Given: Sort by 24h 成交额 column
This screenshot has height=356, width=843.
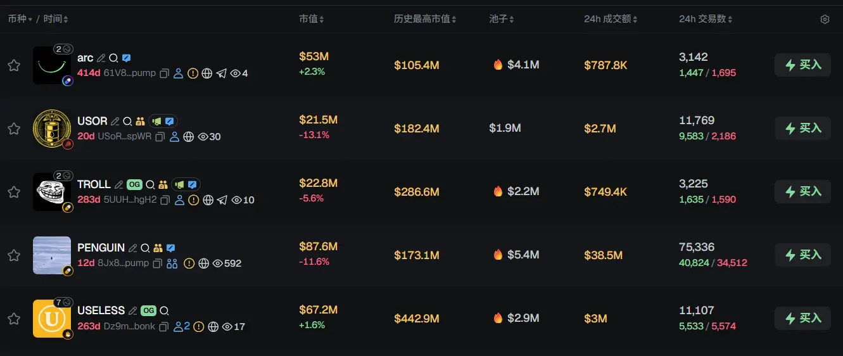Looking at the screenshot, I should click(x=611, y=19).
